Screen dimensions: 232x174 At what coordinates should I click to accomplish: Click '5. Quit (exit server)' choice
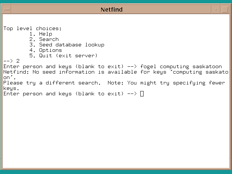click(x=63, y=56)
